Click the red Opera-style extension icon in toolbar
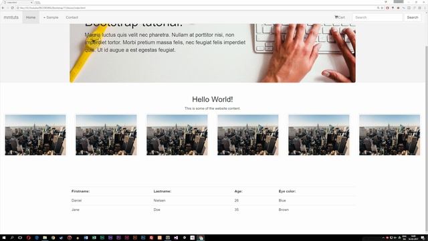Image resolution: width=428 pixels, height=241 pixels. click(x=387, y=8)
